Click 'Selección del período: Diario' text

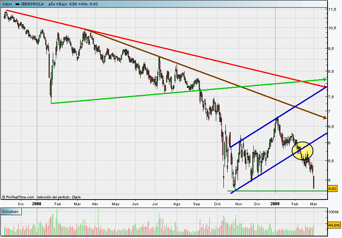coord(59,197)
